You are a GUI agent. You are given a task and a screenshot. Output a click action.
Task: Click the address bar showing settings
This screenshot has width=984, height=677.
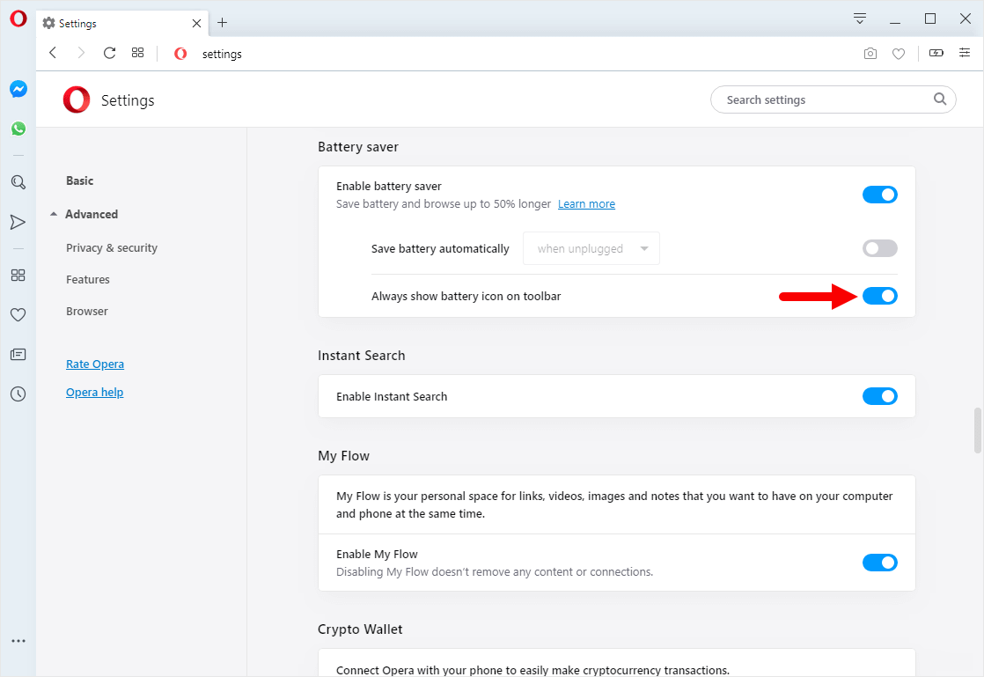tap(222, 54)
